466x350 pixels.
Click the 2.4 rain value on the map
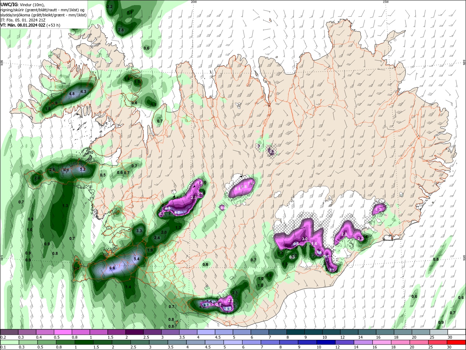point(157,238)
